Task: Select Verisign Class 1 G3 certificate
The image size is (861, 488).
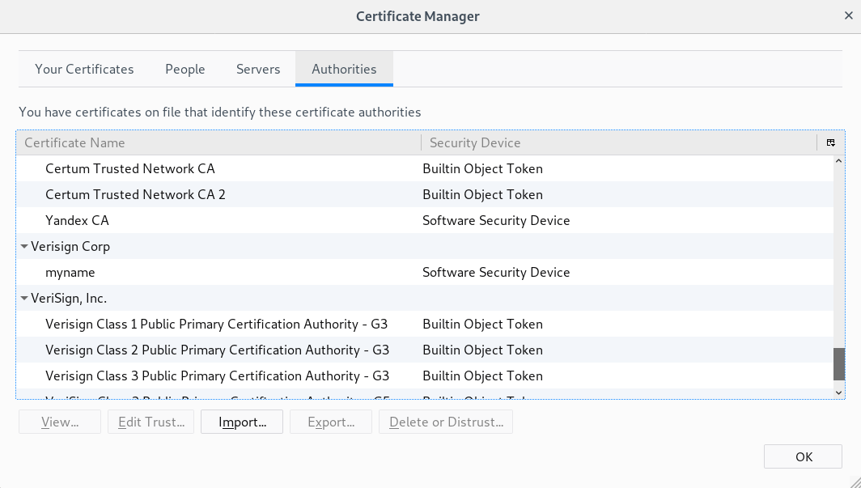Action: (x=425, y=324)
